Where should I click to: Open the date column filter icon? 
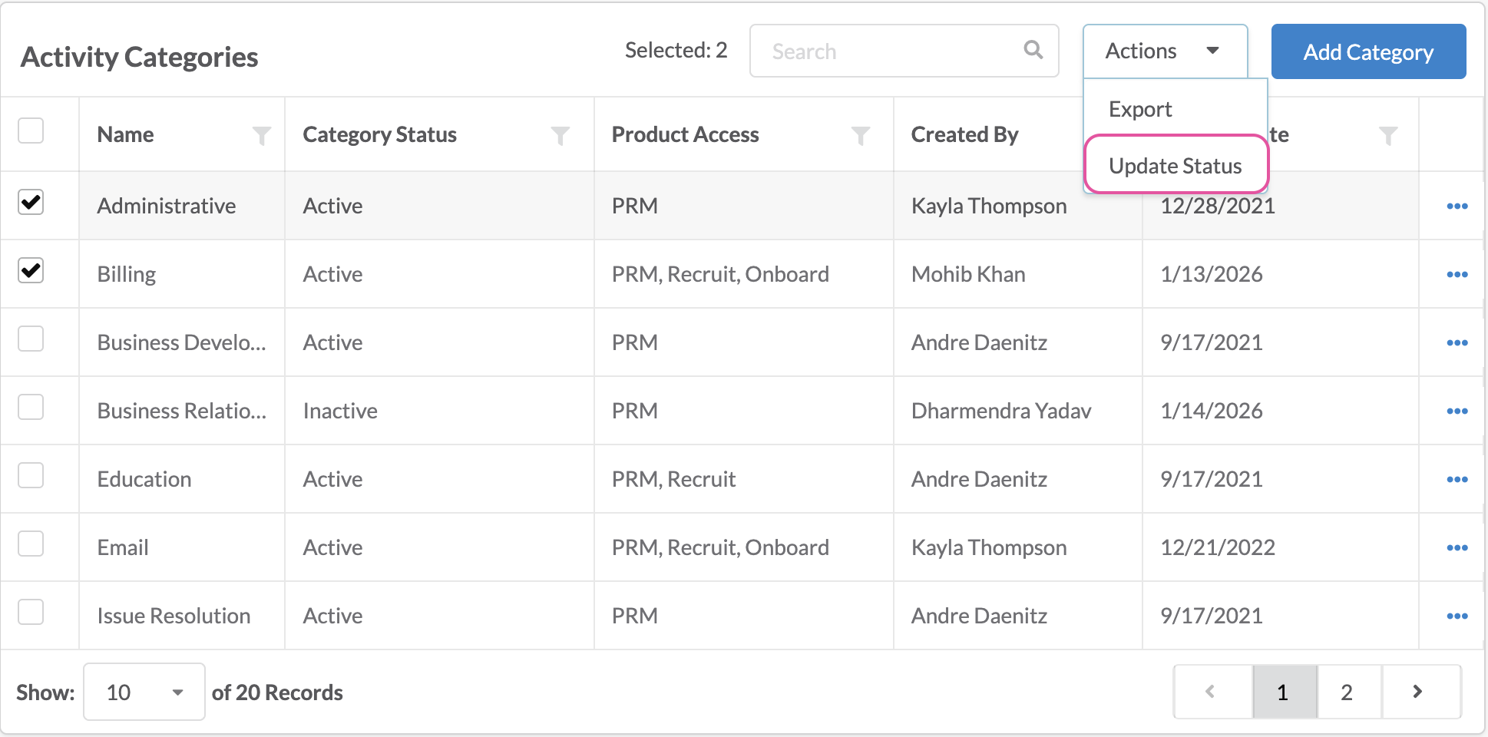tap(1387, 136)
